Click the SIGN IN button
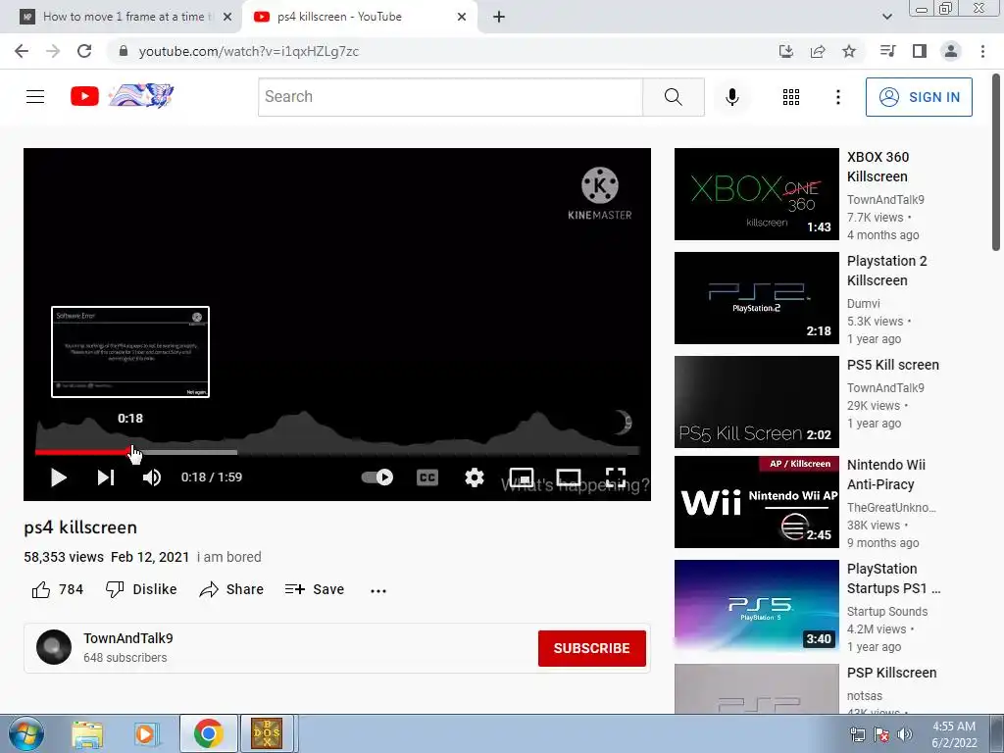The image size is (1004, 753). pyautogui.click(x=919, y=97)
